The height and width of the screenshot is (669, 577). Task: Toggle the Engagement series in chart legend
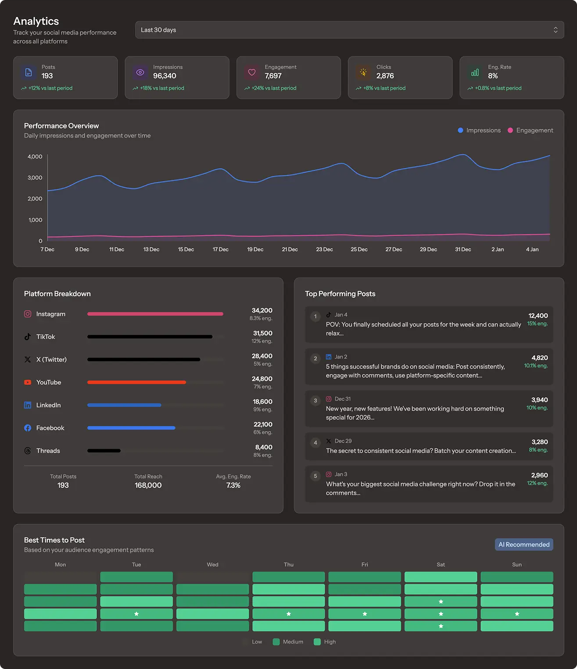[x=530, y=130]
